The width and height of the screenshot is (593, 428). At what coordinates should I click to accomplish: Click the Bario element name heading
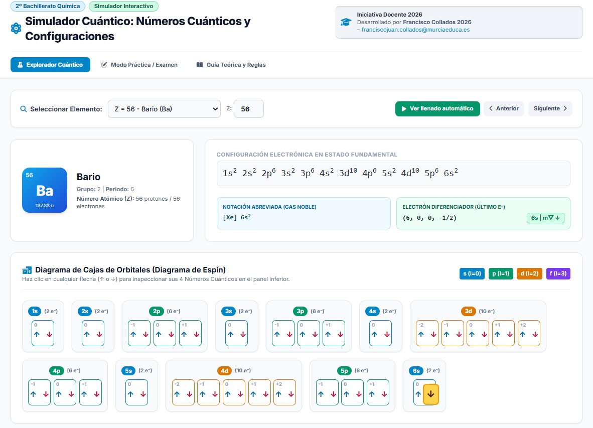coord(88,177)
